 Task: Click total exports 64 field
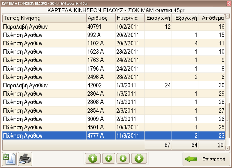[185, 145]
